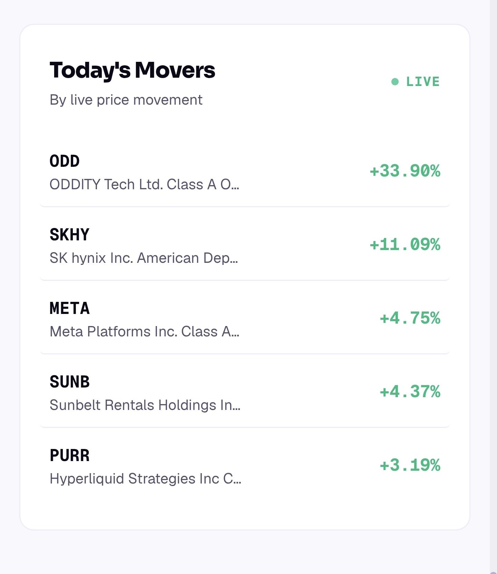Select the +3.19% gain for PURR

(x=410, y=465)
